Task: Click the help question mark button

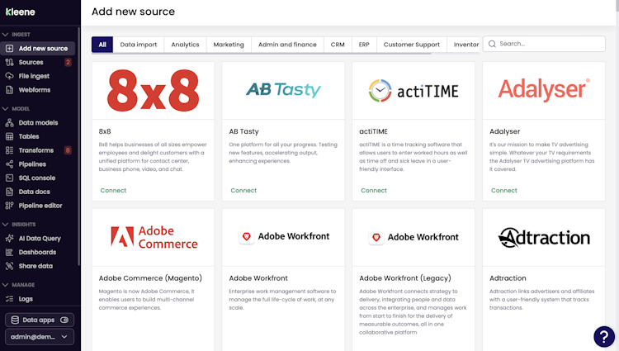Action: click(x=604, y=336)
